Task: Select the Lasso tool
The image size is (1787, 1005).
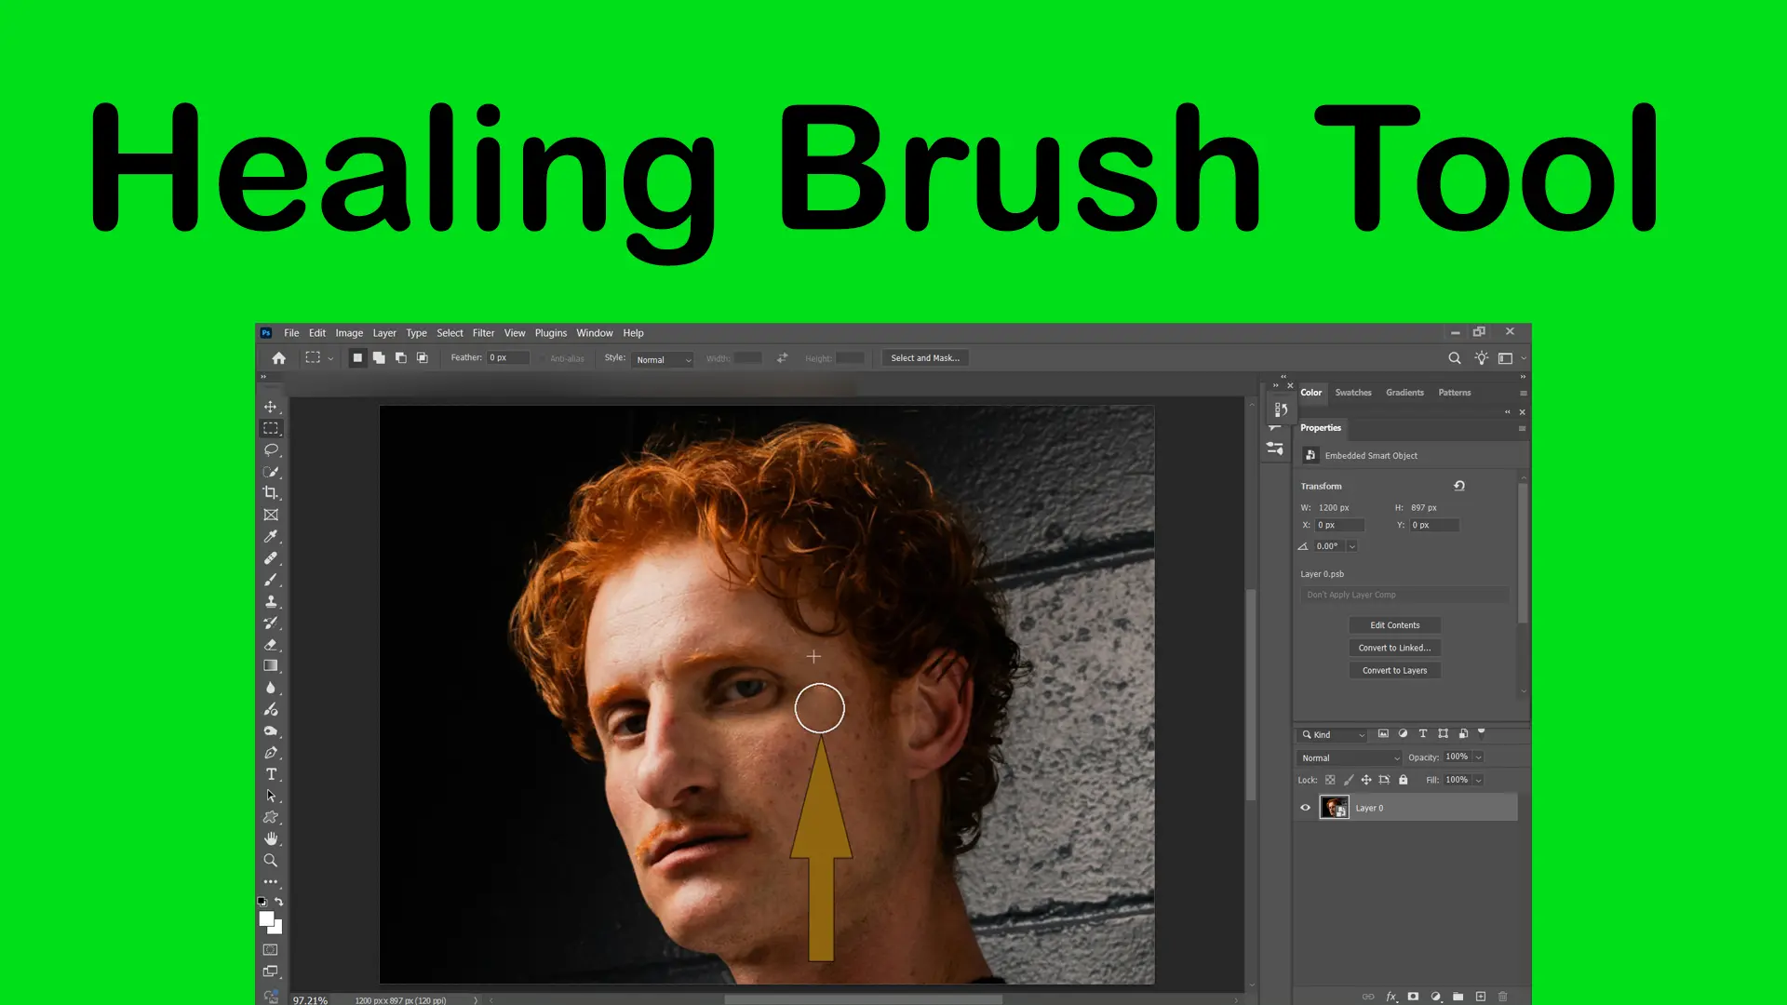Action: point(271,450)
